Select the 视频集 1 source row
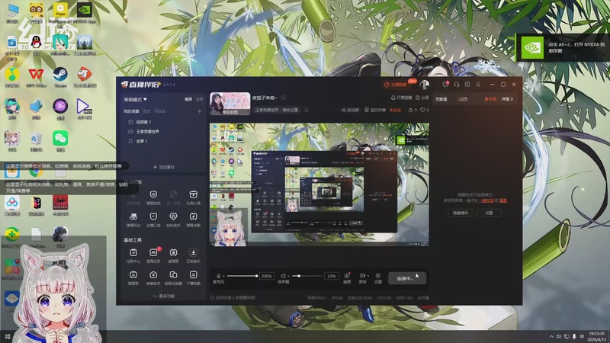Screen dimensions: 610x343 [163, 122]
